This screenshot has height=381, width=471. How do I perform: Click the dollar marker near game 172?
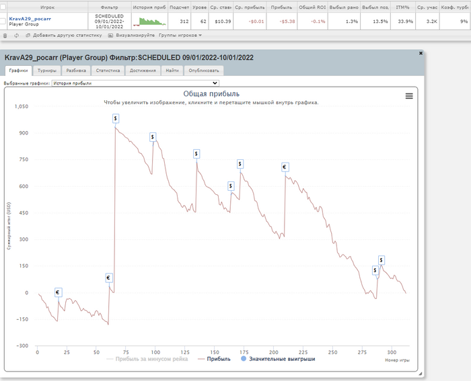(x=240, y=164)
